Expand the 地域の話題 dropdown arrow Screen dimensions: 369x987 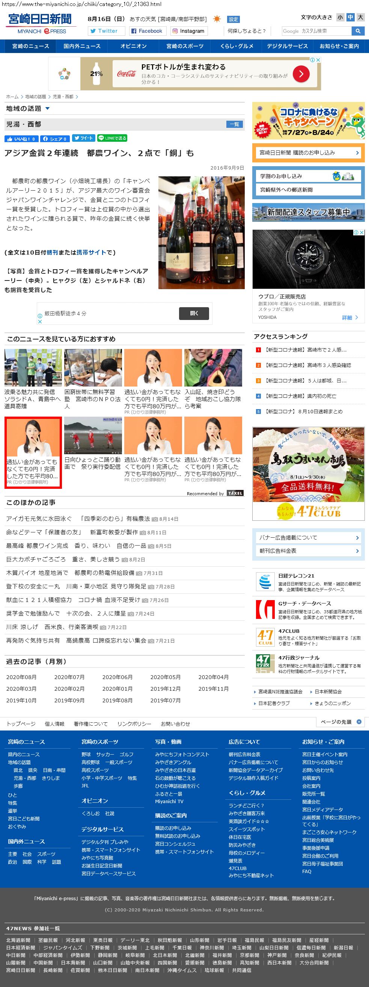click(x=47, y=108)
